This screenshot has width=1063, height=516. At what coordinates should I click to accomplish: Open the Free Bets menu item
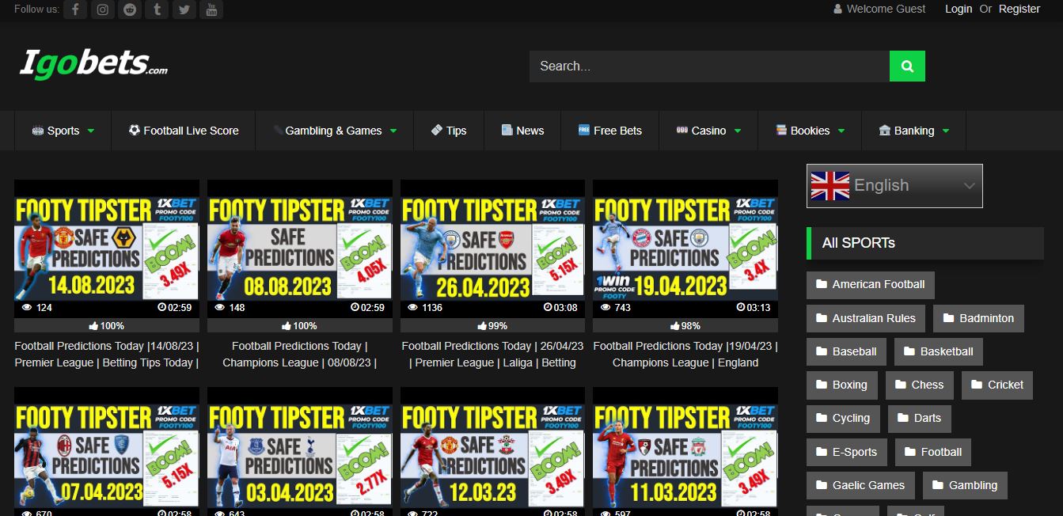pyautogui.click(x=609, y=131)
